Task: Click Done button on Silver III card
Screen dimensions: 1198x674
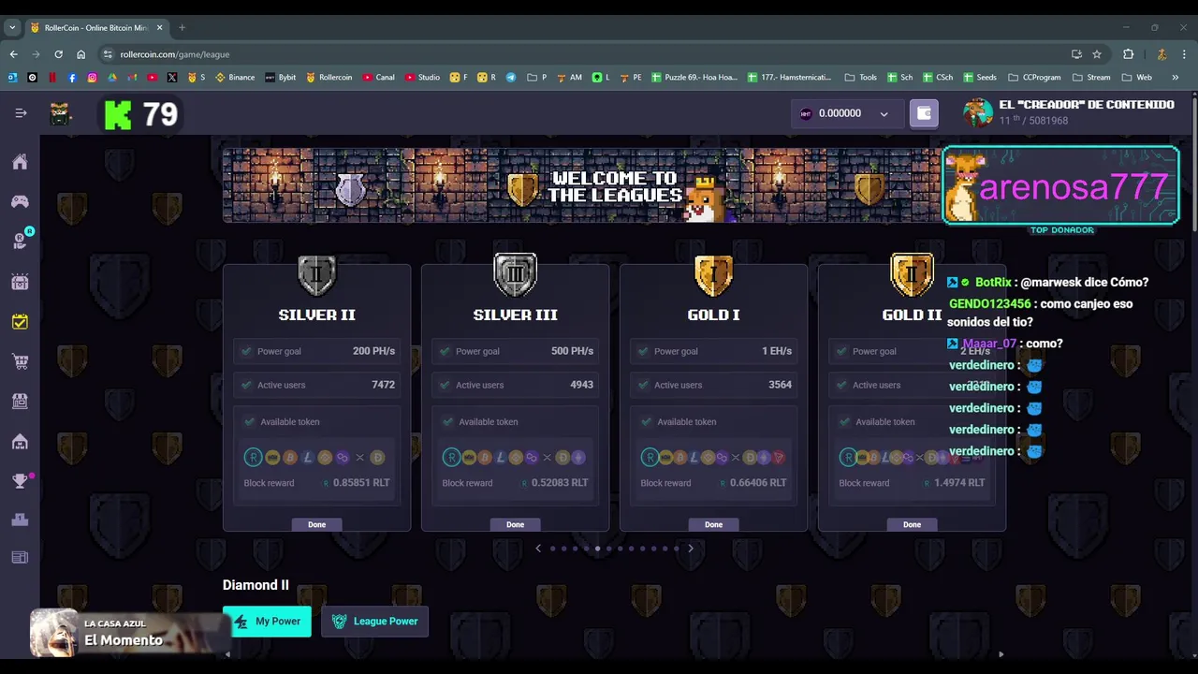Action: point(515,524)
